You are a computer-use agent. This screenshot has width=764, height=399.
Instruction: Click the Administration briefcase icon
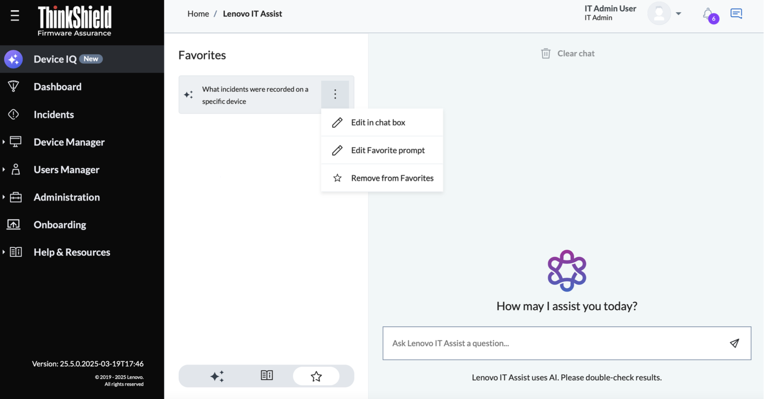click(16, 197)
